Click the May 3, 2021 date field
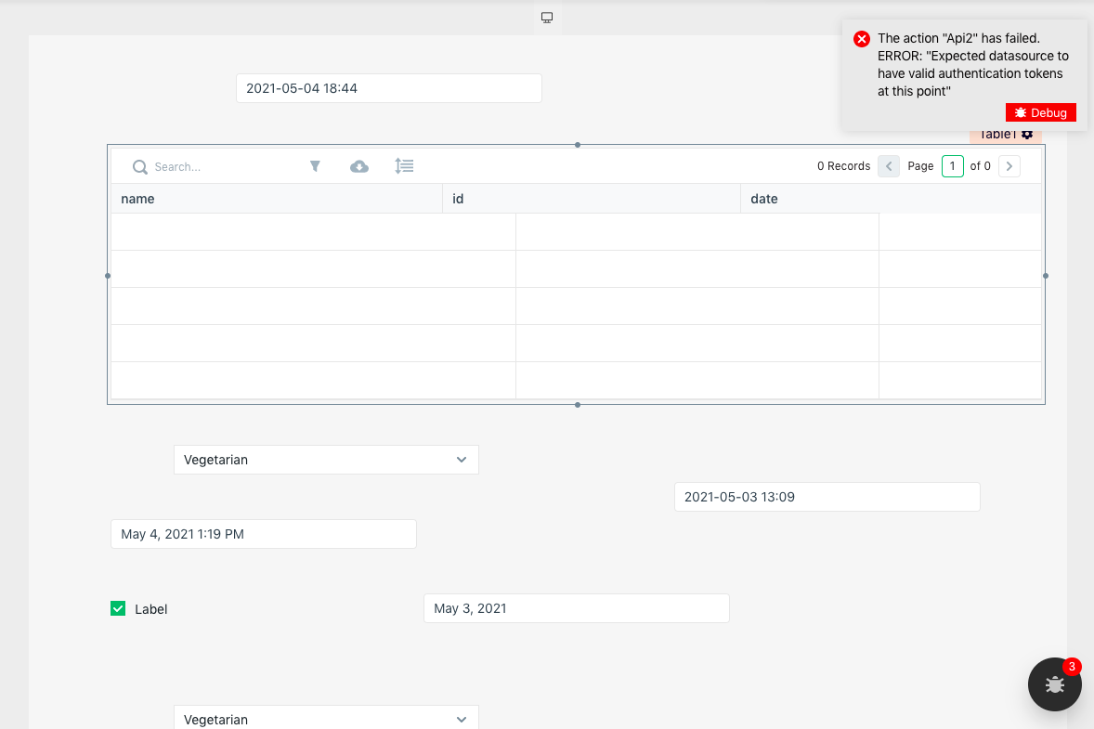 pyautogui.click(x=577, y=608)
